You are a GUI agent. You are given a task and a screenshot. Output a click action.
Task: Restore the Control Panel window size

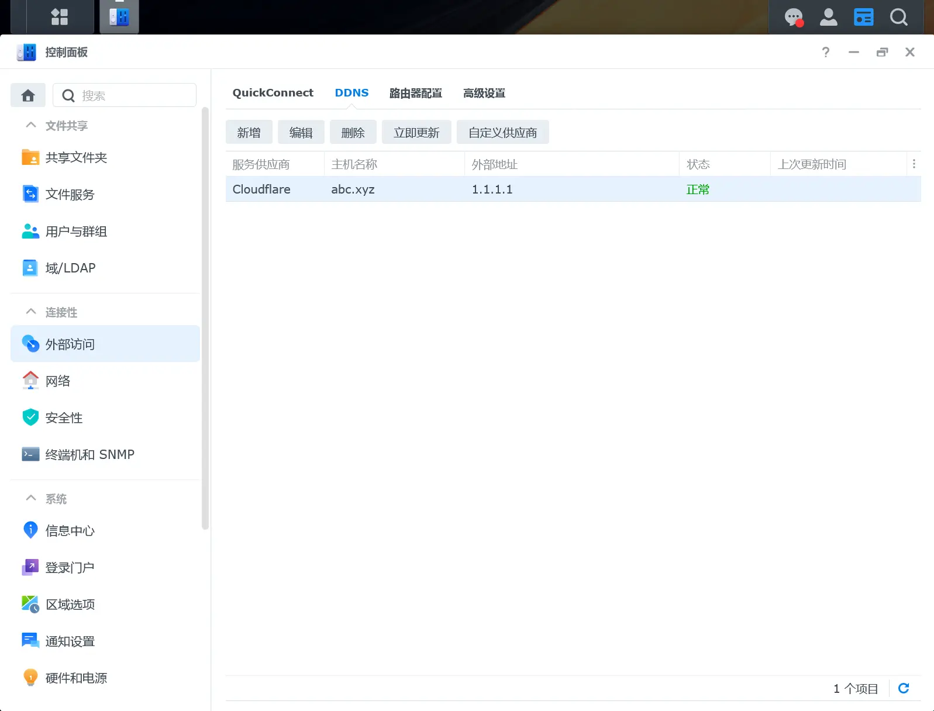pyautogui.click(x=882, y=52)
